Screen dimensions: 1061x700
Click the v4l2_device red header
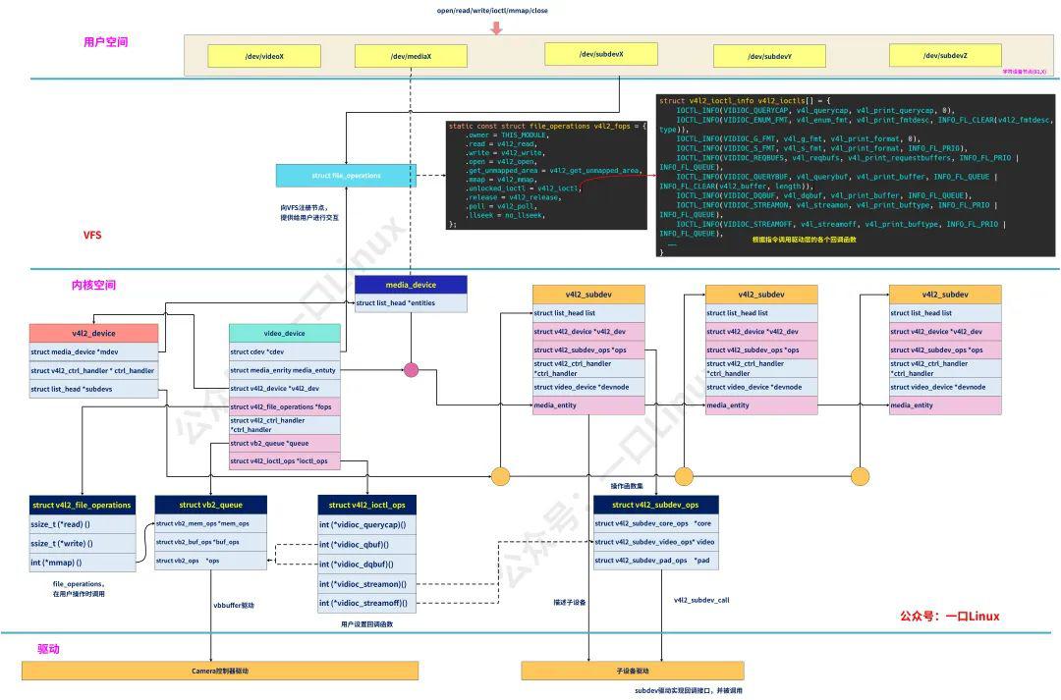click(93, 333)
